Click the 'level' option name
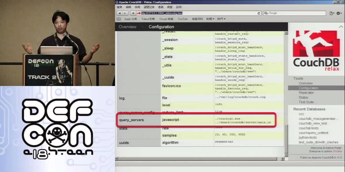The width and height of the screenshot is (345, 172). [166, 105]
